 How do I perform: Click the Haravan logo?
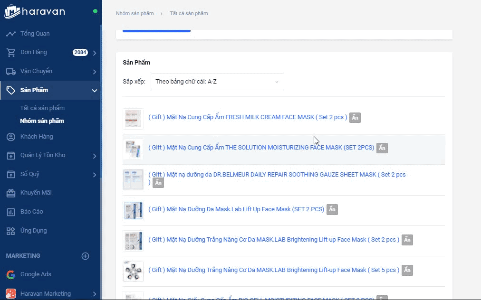pyautogui.click(x=35, y=12)
